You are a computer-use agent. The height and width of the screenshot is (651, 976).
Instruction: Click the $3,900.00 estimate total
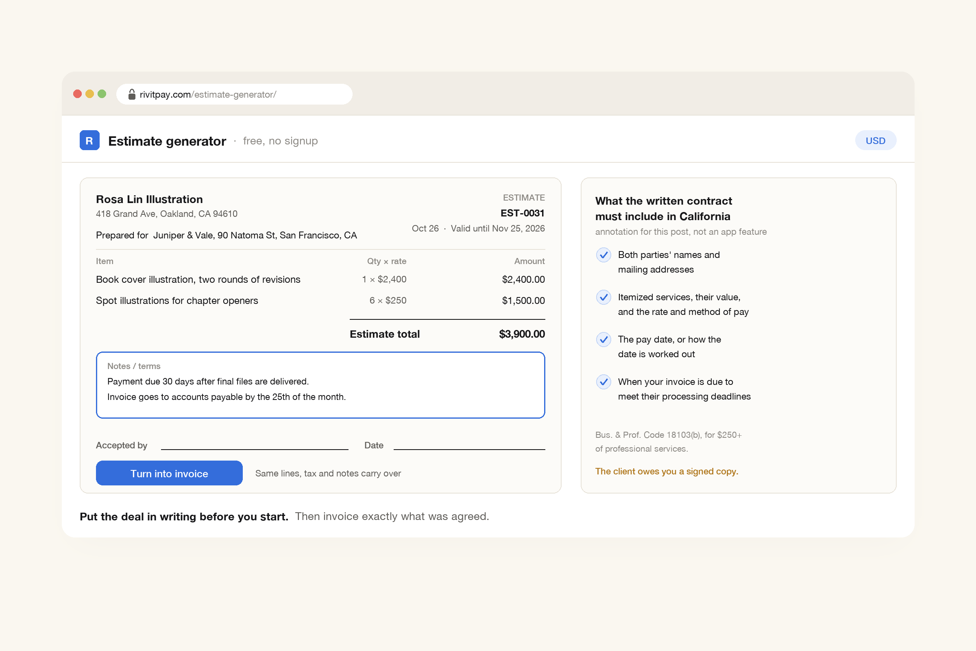click(x=522, y=334)
